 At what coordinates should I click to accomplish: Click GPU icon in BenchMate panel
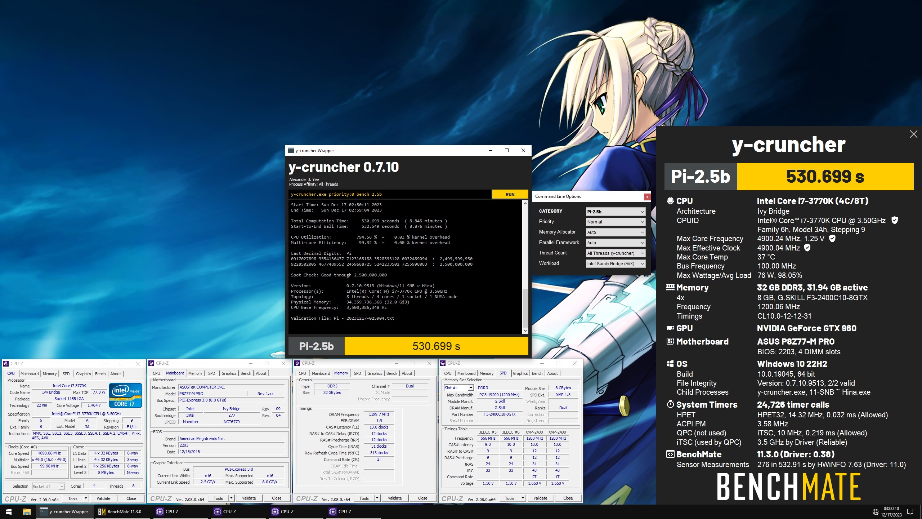coord(670,328)
